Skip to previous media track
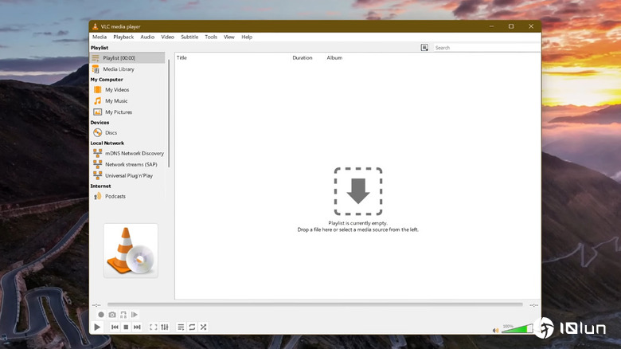621x349 pixels. click(115, 327)
